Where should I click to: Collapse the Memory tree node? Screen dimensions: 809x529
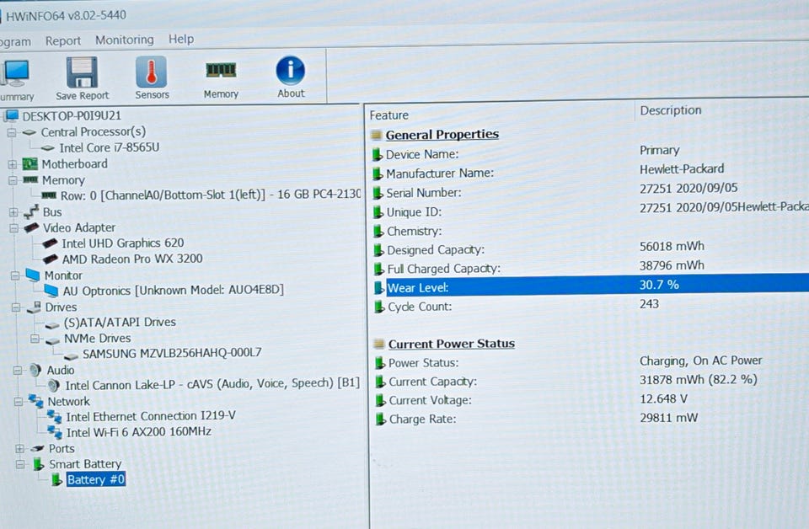coord(13,181)
